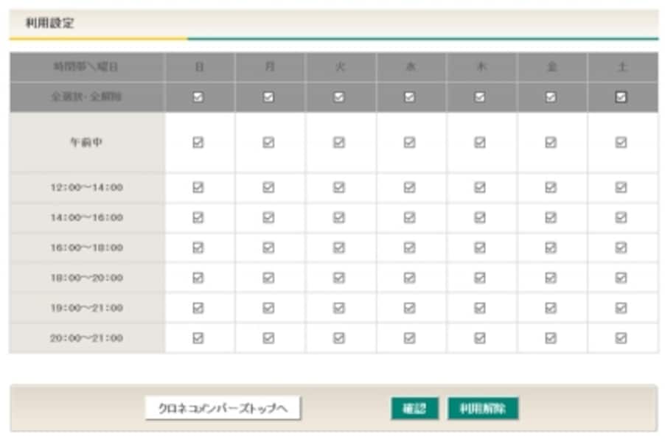Click 16:00~18:00 checkbox under 火
665x442 pixels.
[x=339, y=248]
